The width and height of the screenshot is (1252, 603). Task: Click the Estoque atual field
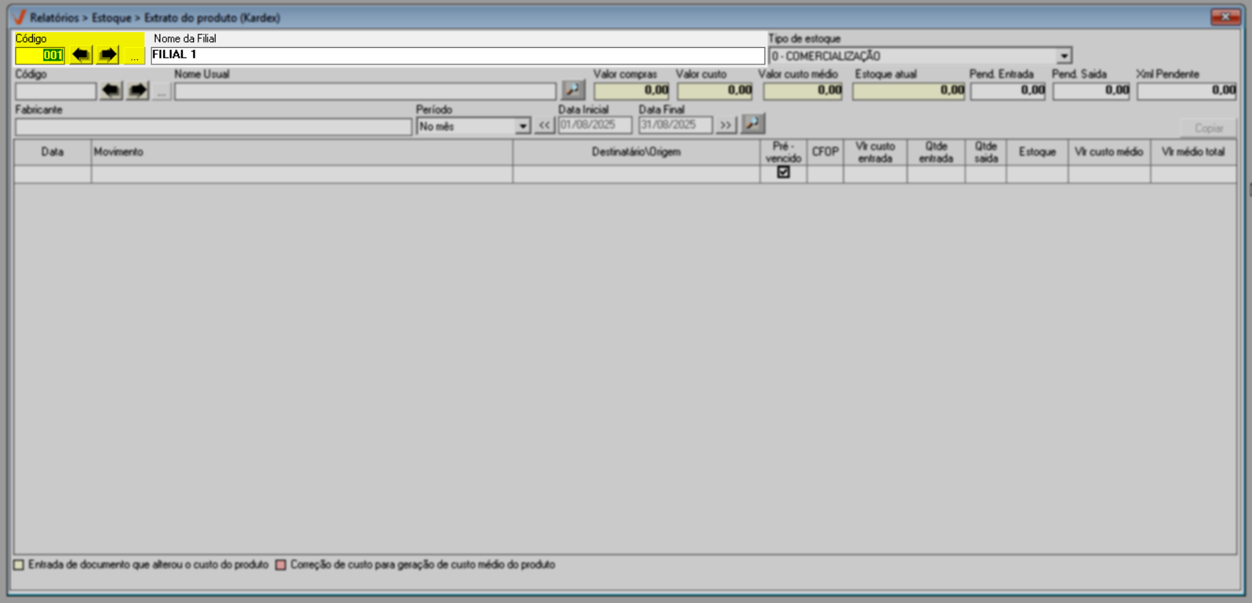point(909,91)
